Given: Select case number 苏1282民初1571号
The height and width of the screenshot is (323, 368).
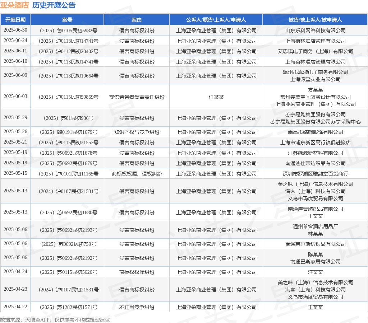Looking at the screenshot, I should tap(68, 307).
